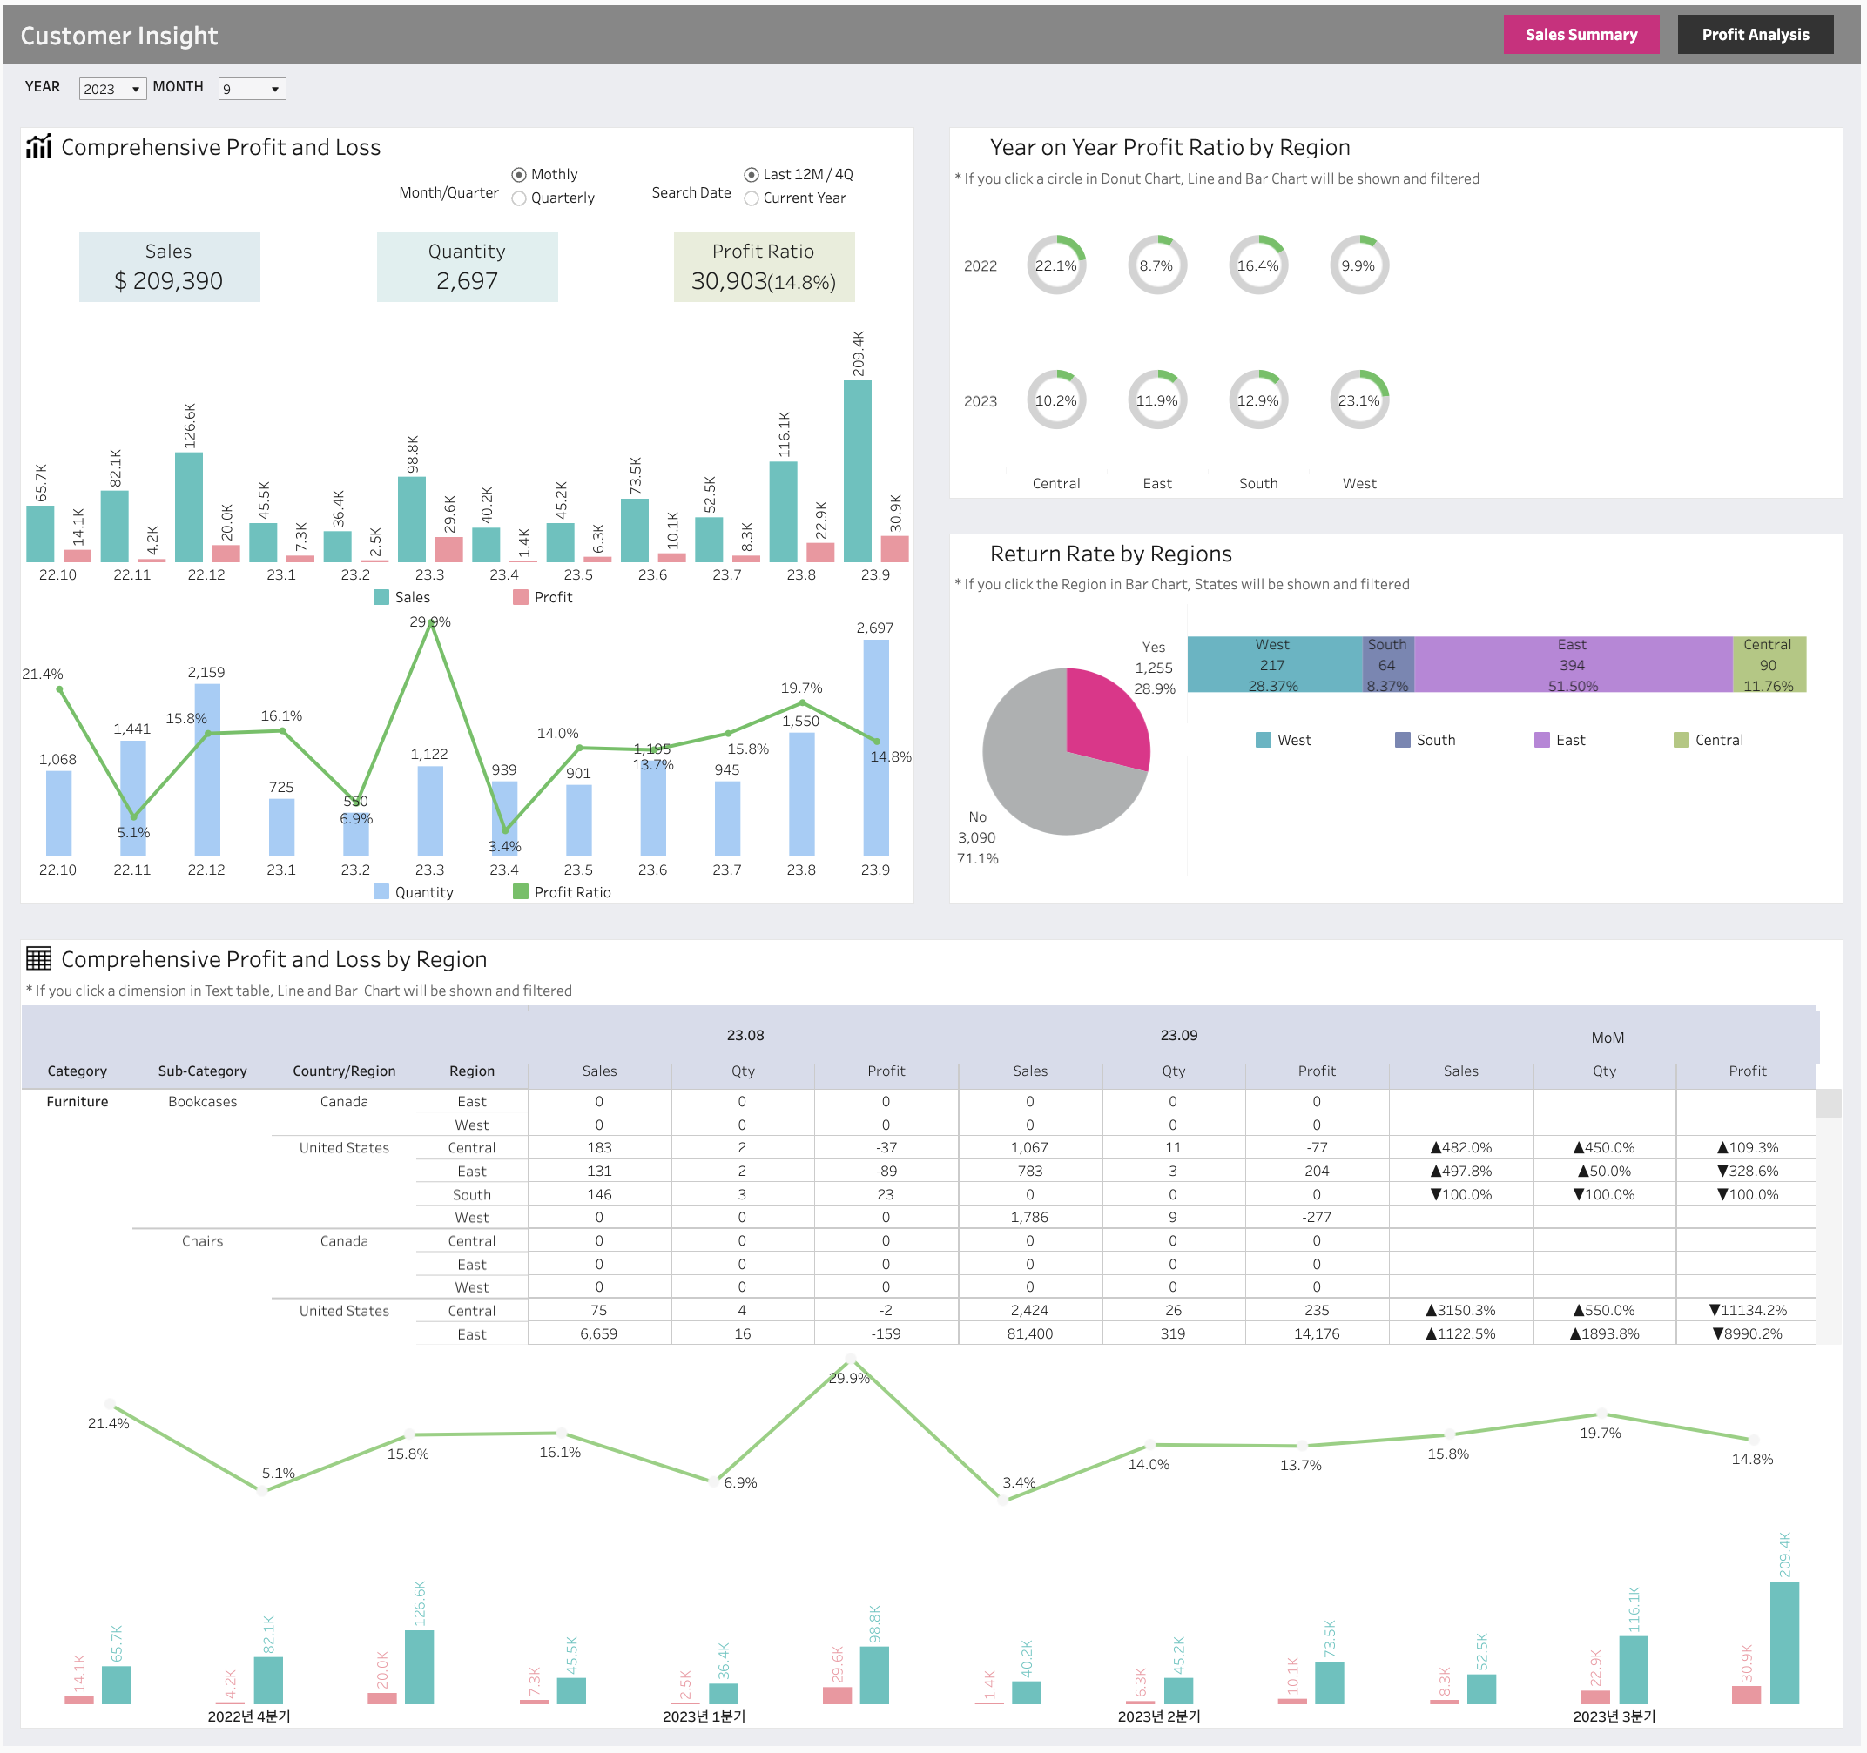This screenshot has height=1753, width=1867.
Task: Click the 2022 Central donut chart showing 22.1%
Action: (1055, 265)
